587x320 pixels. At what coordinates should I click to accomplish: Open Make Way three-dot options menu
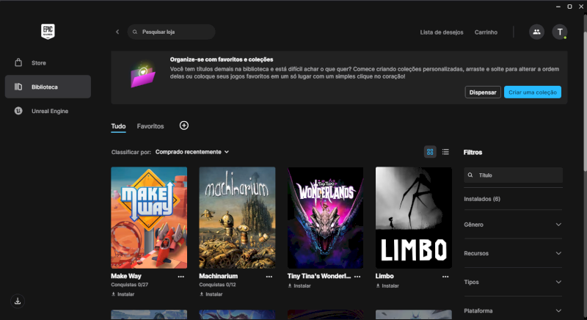coord(181,277)
